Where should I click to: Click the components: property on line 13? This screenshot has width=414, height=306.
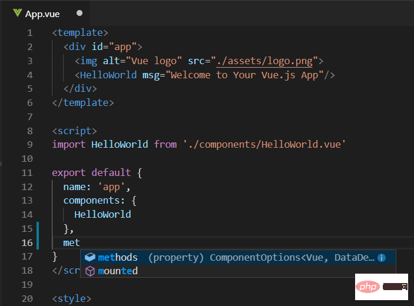point(94,201)
